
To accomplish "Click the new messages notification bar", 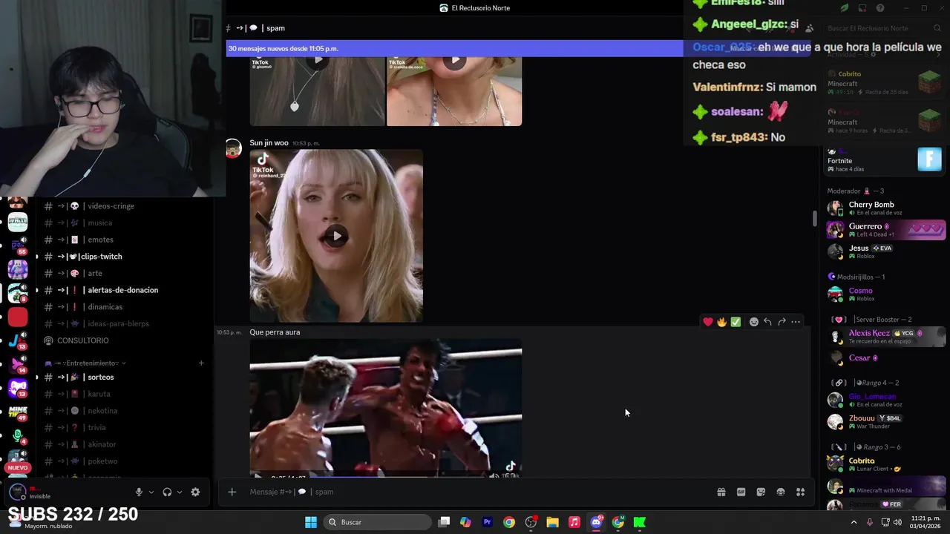I will [454, 48].
